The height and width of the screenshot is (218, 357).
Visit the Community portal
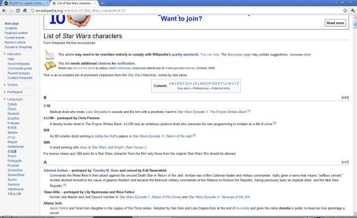tap(20, 68)
